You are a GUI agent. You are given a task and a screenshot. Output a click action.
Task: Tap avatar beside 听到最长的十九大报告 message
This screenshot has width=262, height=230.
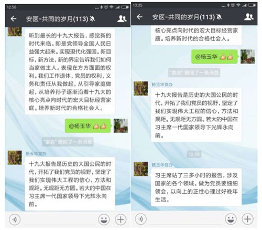(x=15, y=32)
